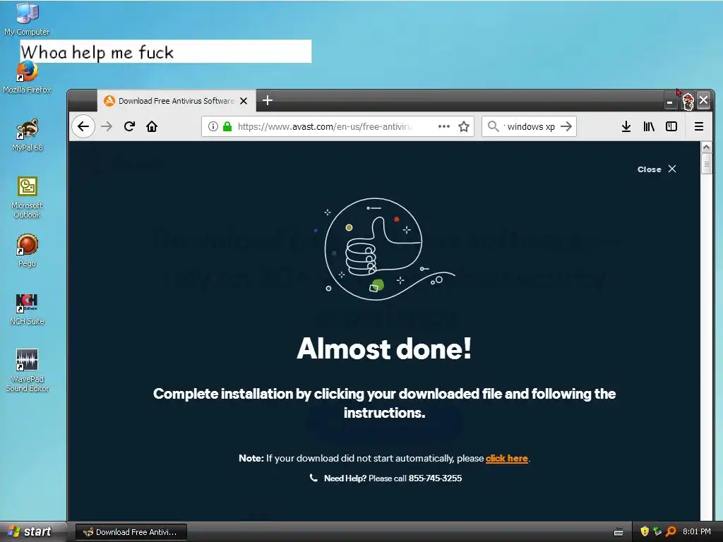723x542 pixels.
Task: Launch Pego desktop shortcut
Action: 27,251
